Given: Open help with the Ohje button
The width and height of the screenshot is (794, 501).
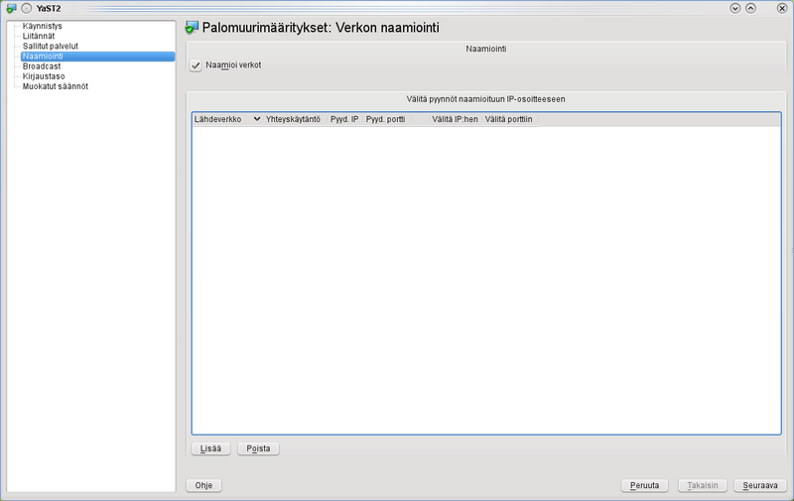Looking at the screenshot, I should click(204, 486).
